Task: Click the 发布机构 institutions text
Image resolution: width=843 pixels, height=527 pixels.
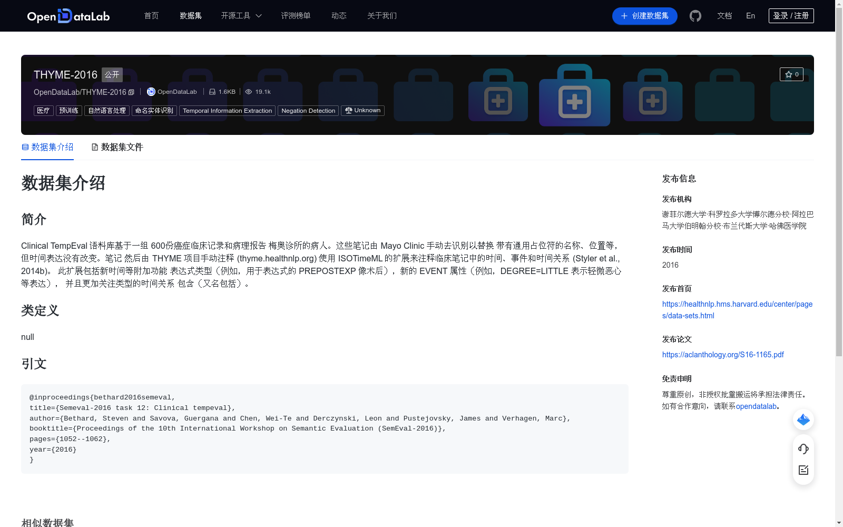Action: coord(738,220)
